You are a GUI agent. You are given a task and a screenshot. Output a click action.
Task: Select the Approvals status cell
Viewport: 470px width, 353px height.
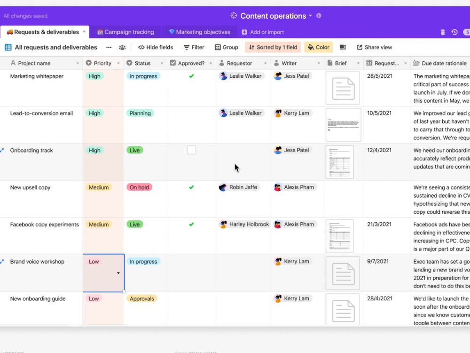click(142, 299)
